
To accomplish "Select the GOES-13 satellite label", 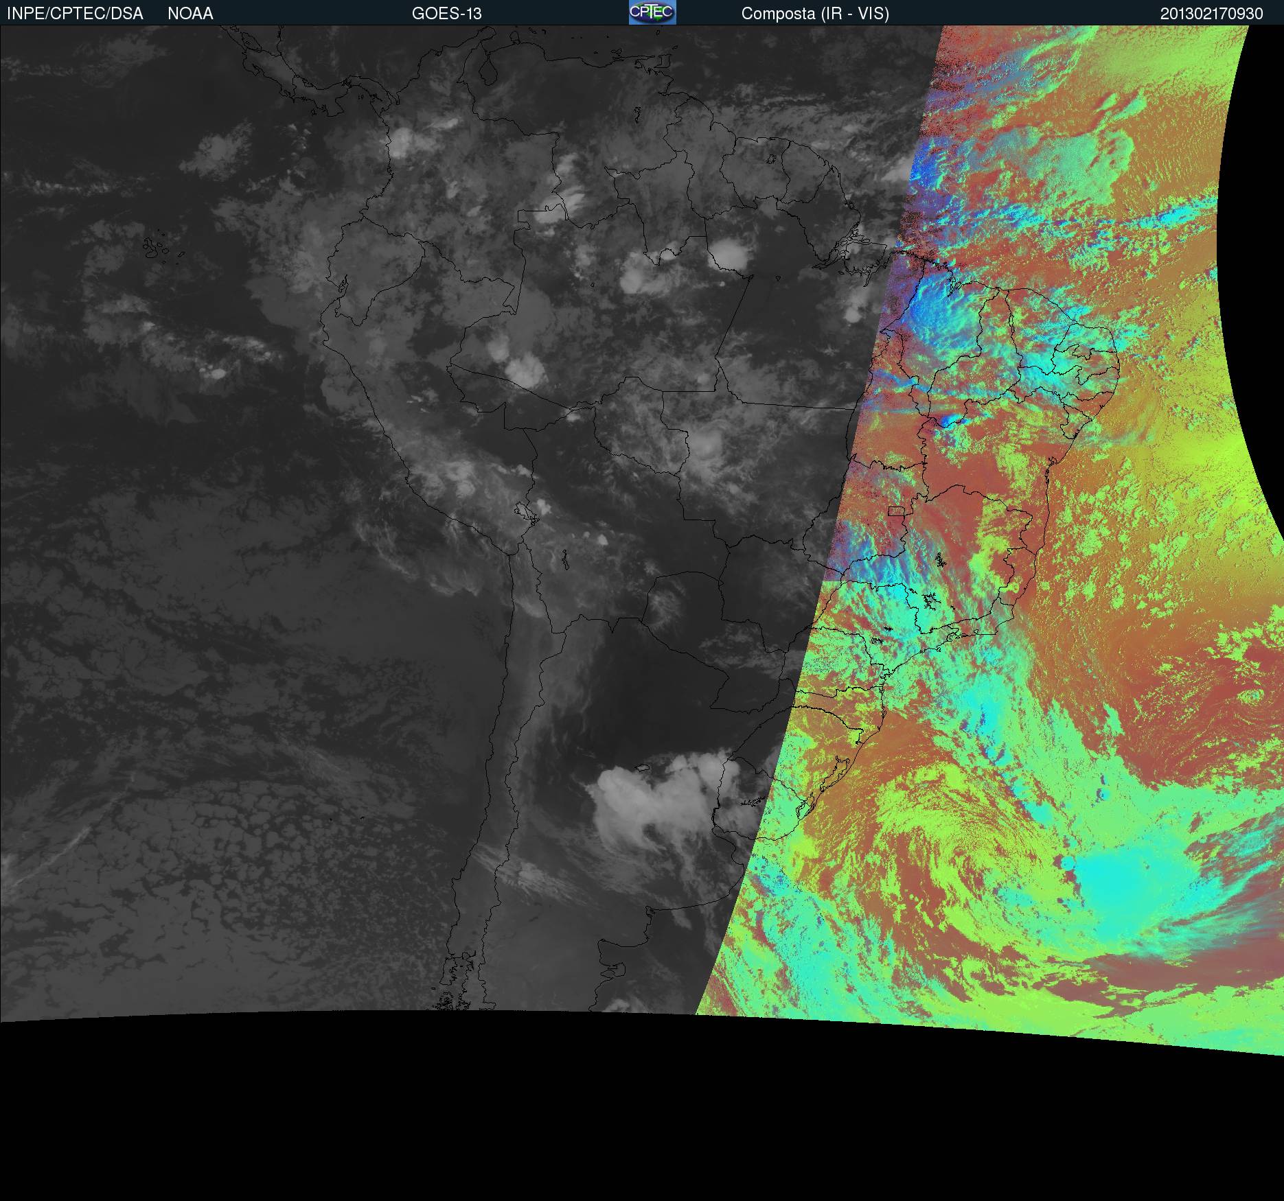I will 446,14.
